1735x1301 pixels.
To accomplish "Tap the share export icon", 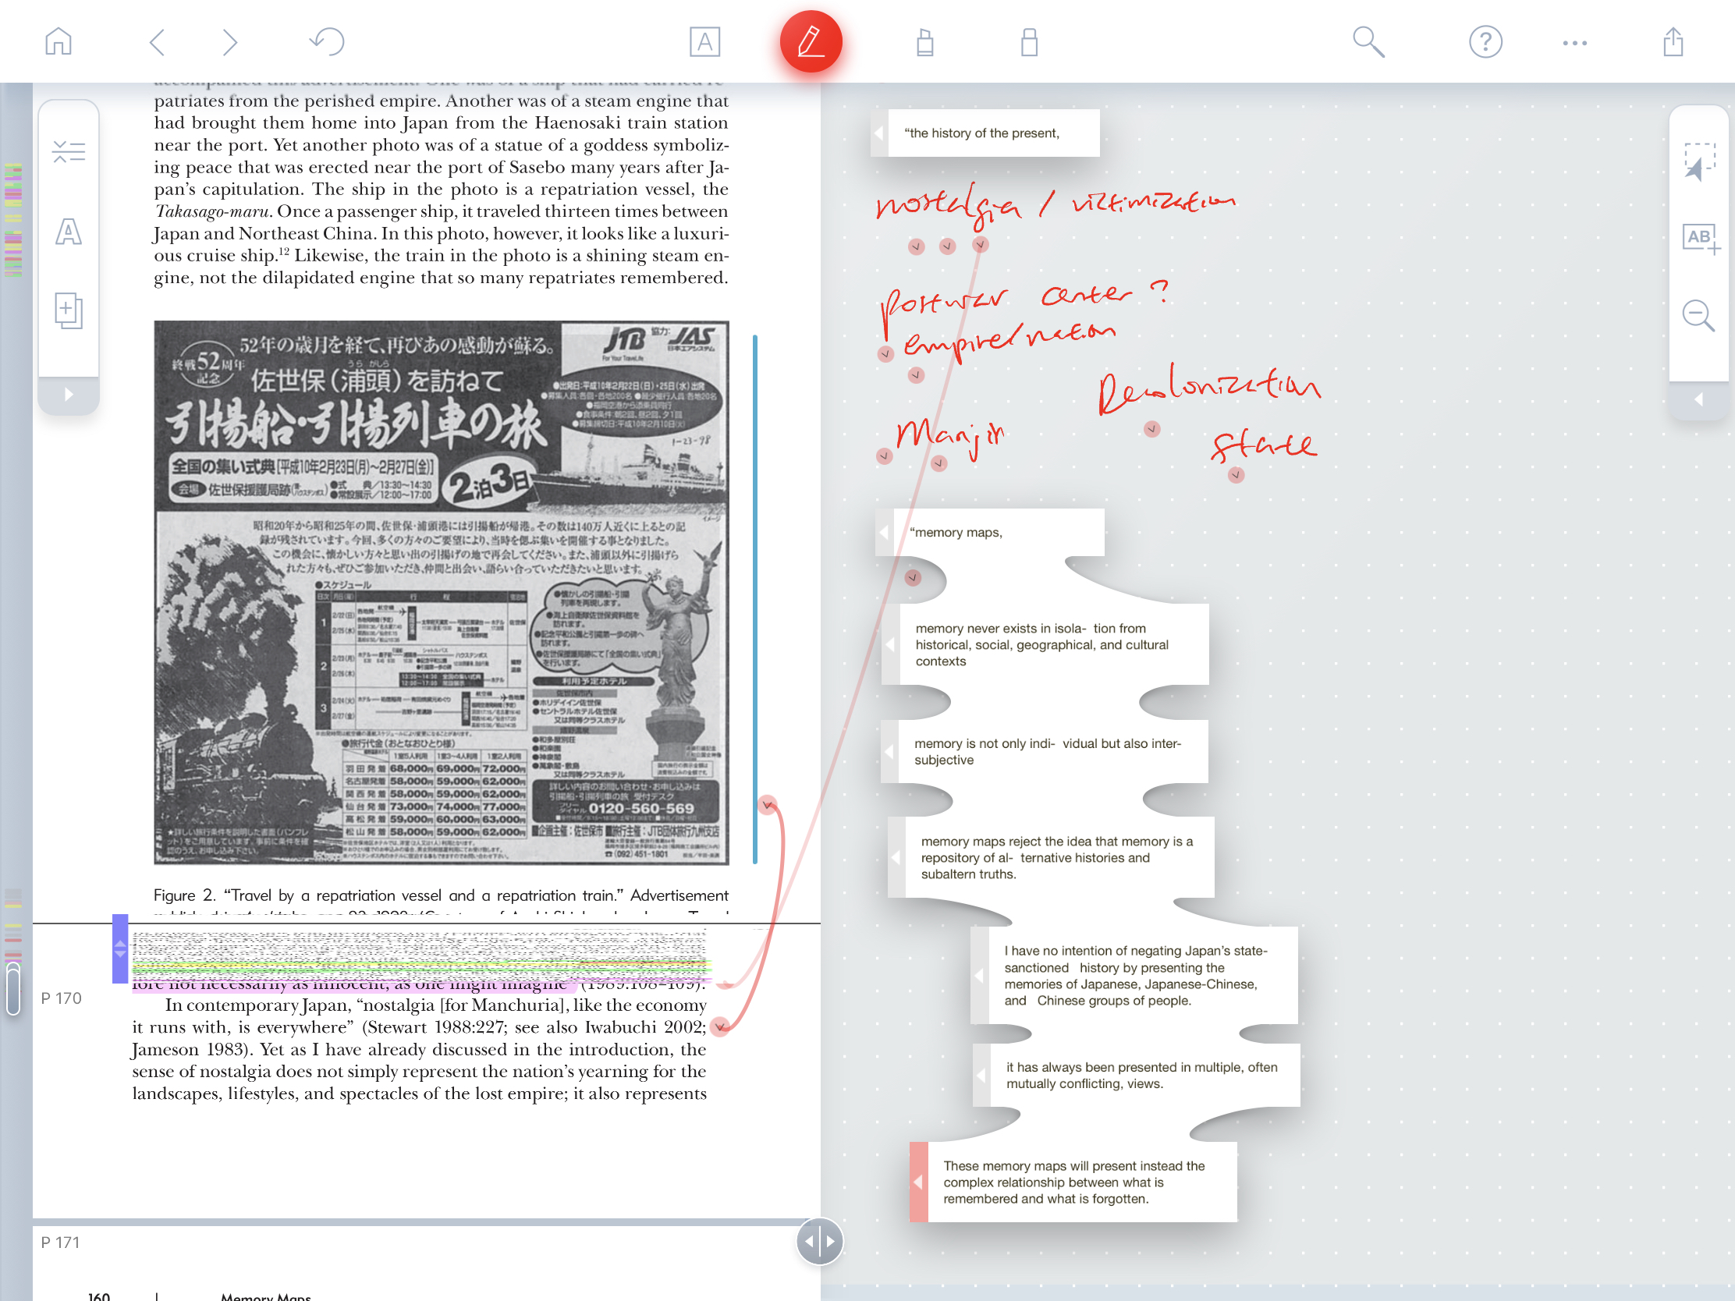I will point(1673,41).
